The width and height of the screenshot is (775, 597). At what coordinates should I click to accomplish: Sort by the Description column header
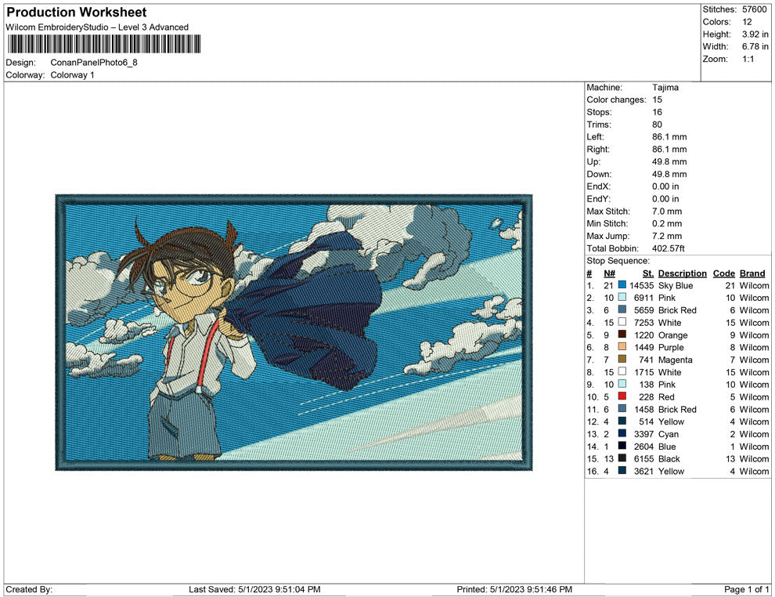pyautogui.click(x=682, y=273)
